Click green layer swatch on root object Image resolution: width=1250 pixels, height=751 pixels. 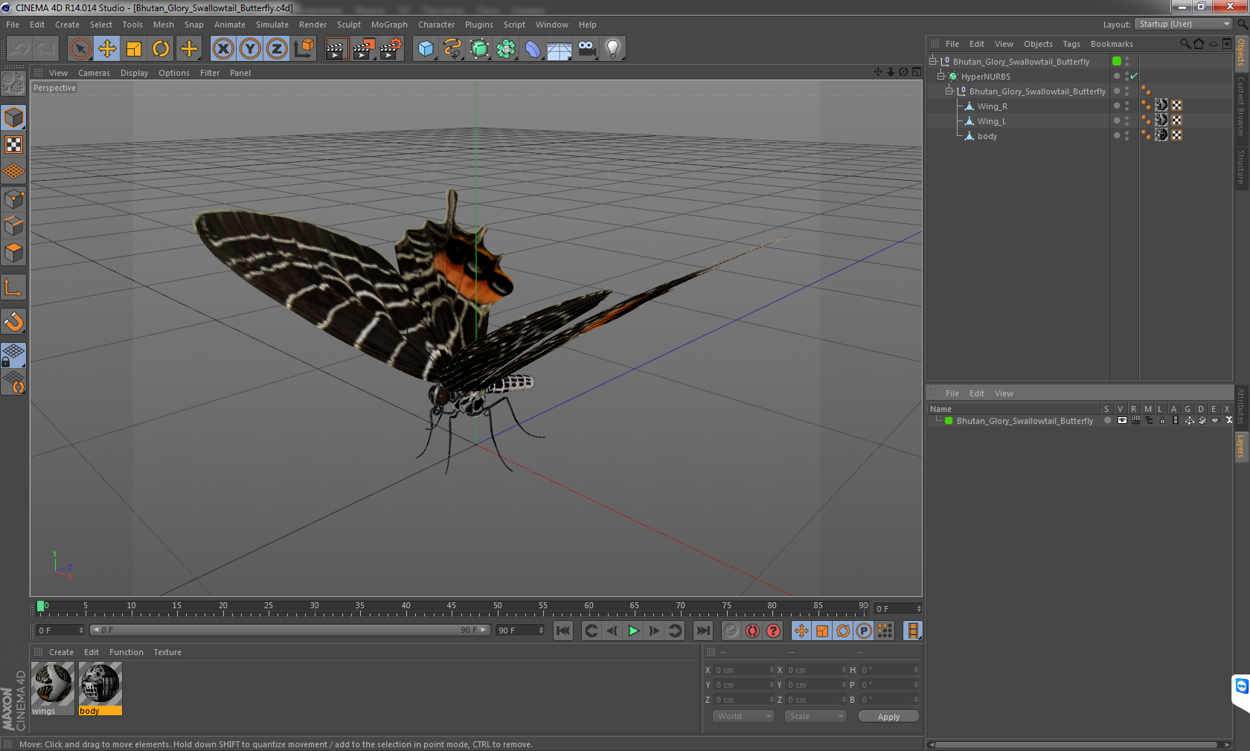[1117, 61]
